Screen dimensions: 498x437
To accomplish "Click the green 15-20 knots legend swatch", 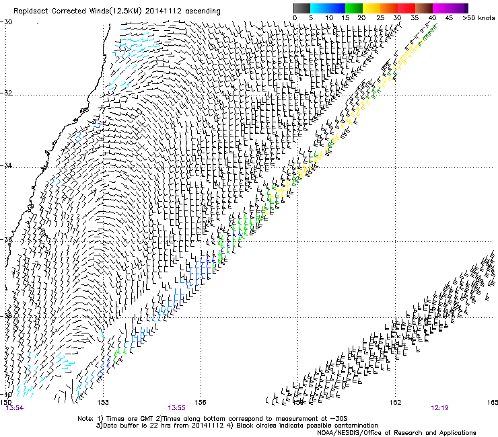I will 354,8.
